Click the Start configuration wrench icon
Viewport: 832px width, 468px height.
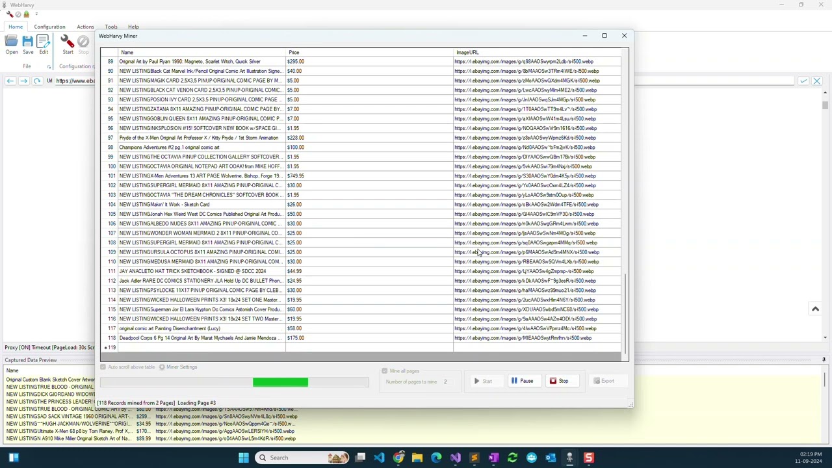click(x=68, y=45)
